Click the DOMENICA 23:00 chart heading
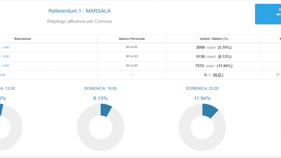The image size is (281, 158). click(x=202, y=88)
